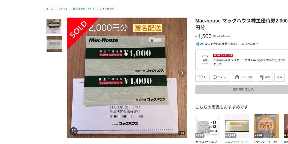Report the item with 通報 button
The width and height of the screenshot is (288, 144).
(280, 77)
